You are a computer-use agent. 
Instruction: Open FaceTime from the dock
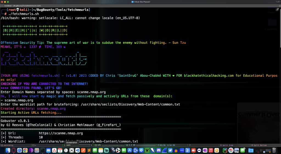click(124, 150)
